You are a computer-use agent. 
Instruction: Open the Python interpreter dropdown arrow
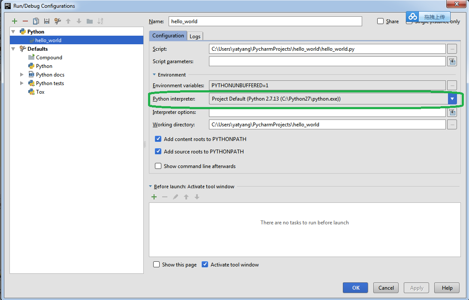coord(452,99)
